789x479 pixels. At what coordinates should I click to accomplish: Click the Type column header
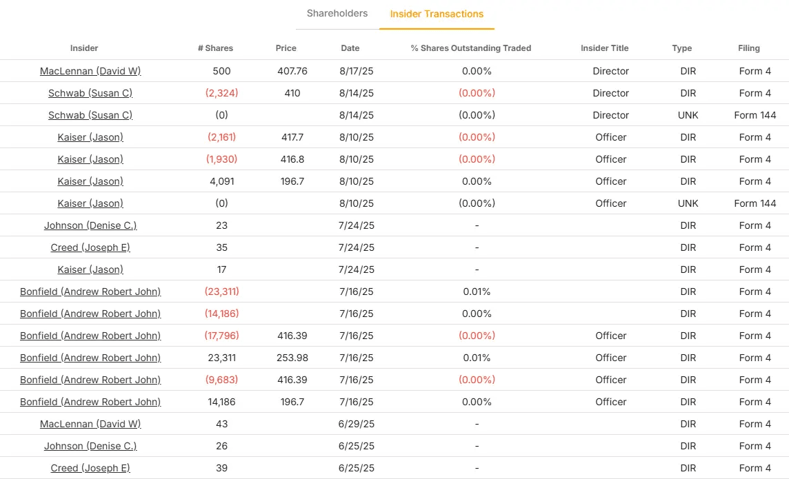pos(681,48)
